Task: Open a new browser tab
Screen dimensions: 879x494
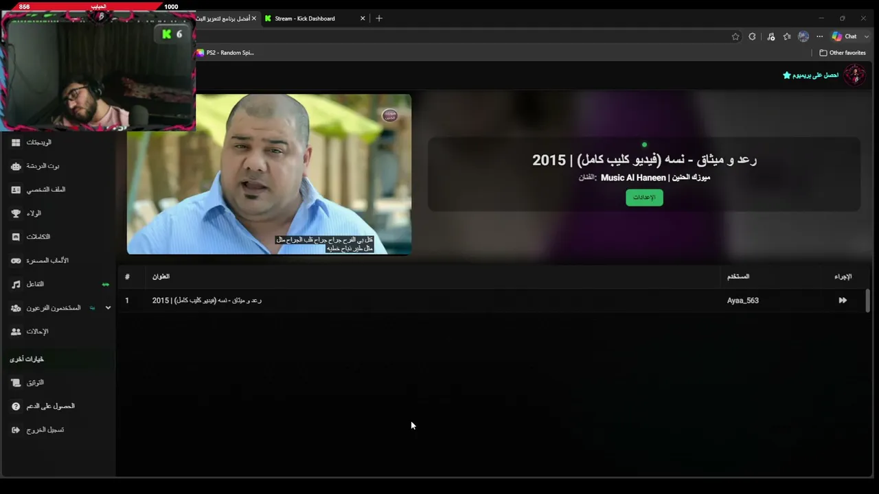Action: pyautogui.click(x=378, y=19)
